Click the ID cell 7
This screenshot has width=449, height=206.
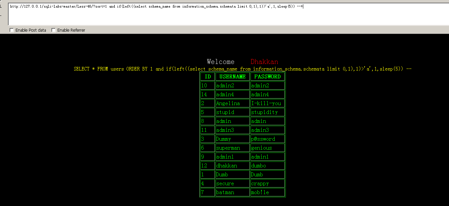(x=208, y=192)
